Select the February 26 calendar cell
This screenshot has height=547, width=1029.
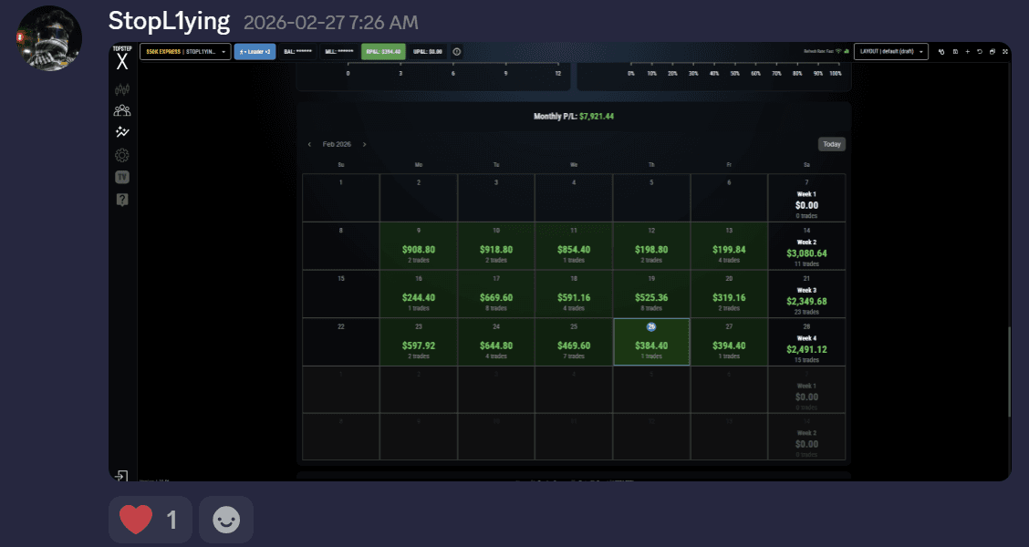click(651, 342)
